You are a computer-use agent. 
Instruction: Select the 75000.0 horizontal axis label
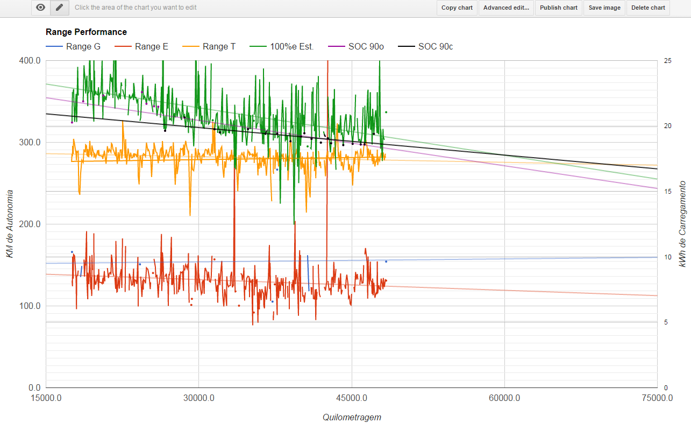(x=657, y=398)
